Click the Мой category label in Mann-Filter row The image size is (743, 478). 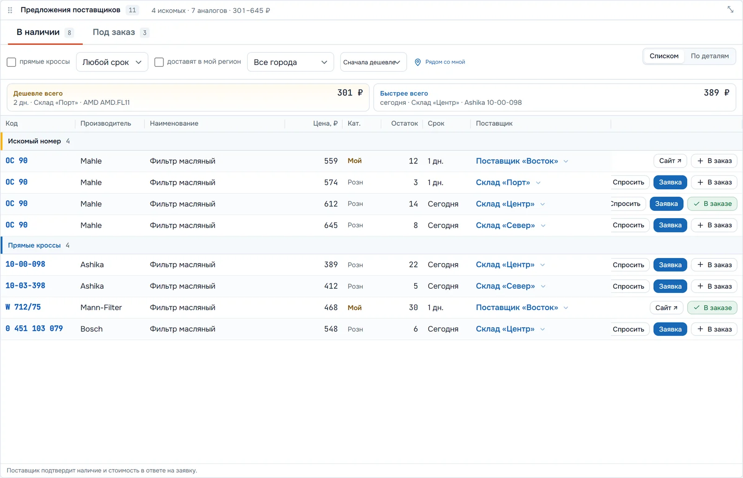[355, 308]
